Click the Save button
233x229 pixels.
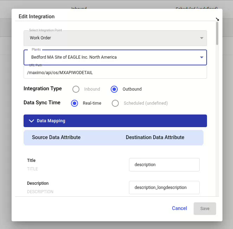205,209
